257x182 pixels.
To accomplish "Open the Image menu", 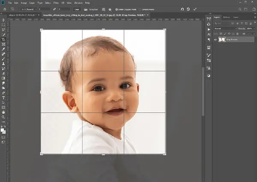I will (x=24, y=3).
